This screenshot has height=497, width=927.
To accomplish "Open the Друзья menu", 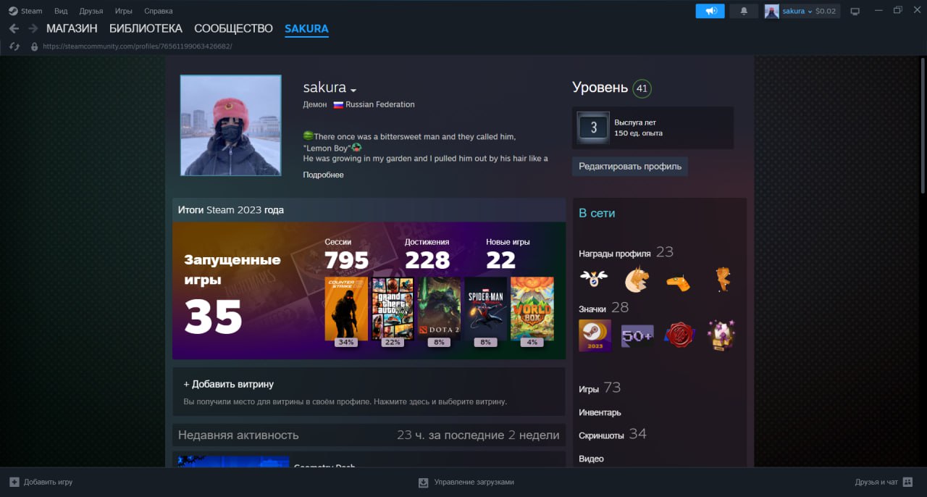I will click(x=91, y=11).
